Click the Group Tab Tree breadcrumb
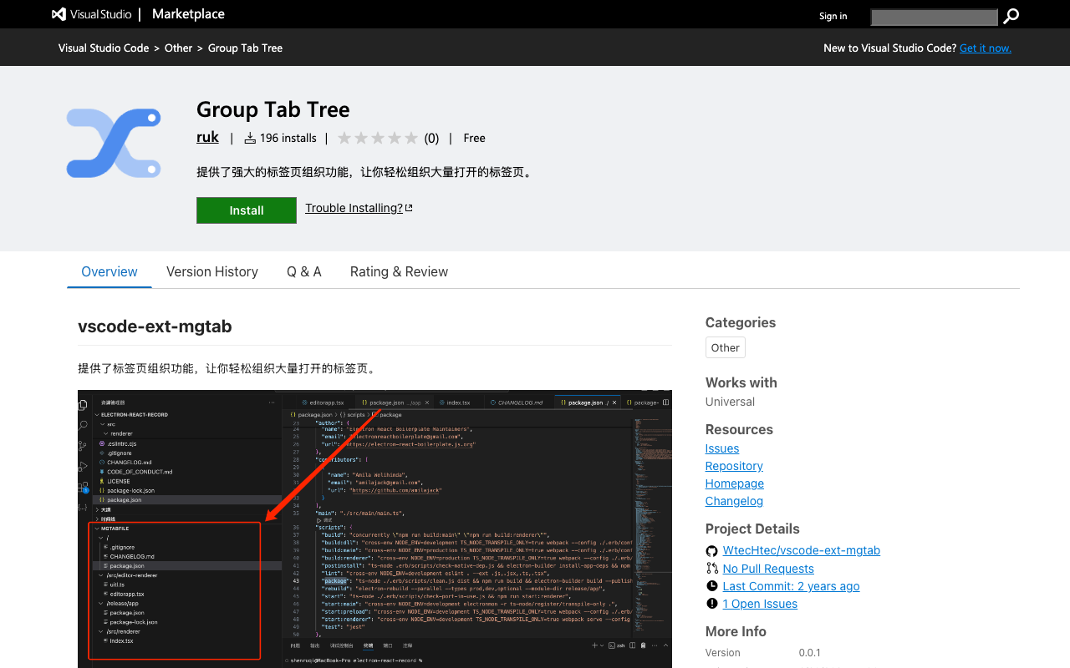The width and height of the screenshot is (1070, 668). coord(245,48)
